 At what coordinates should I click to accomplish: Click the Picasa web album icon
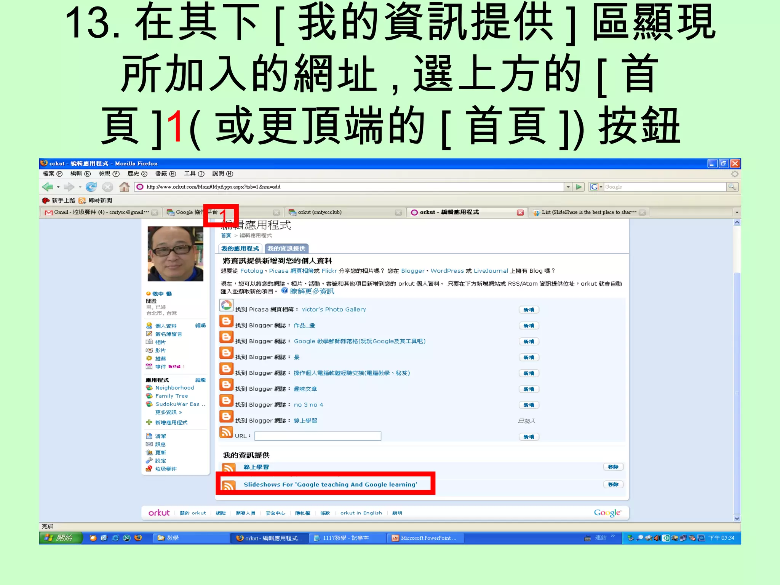click(226, 305)
